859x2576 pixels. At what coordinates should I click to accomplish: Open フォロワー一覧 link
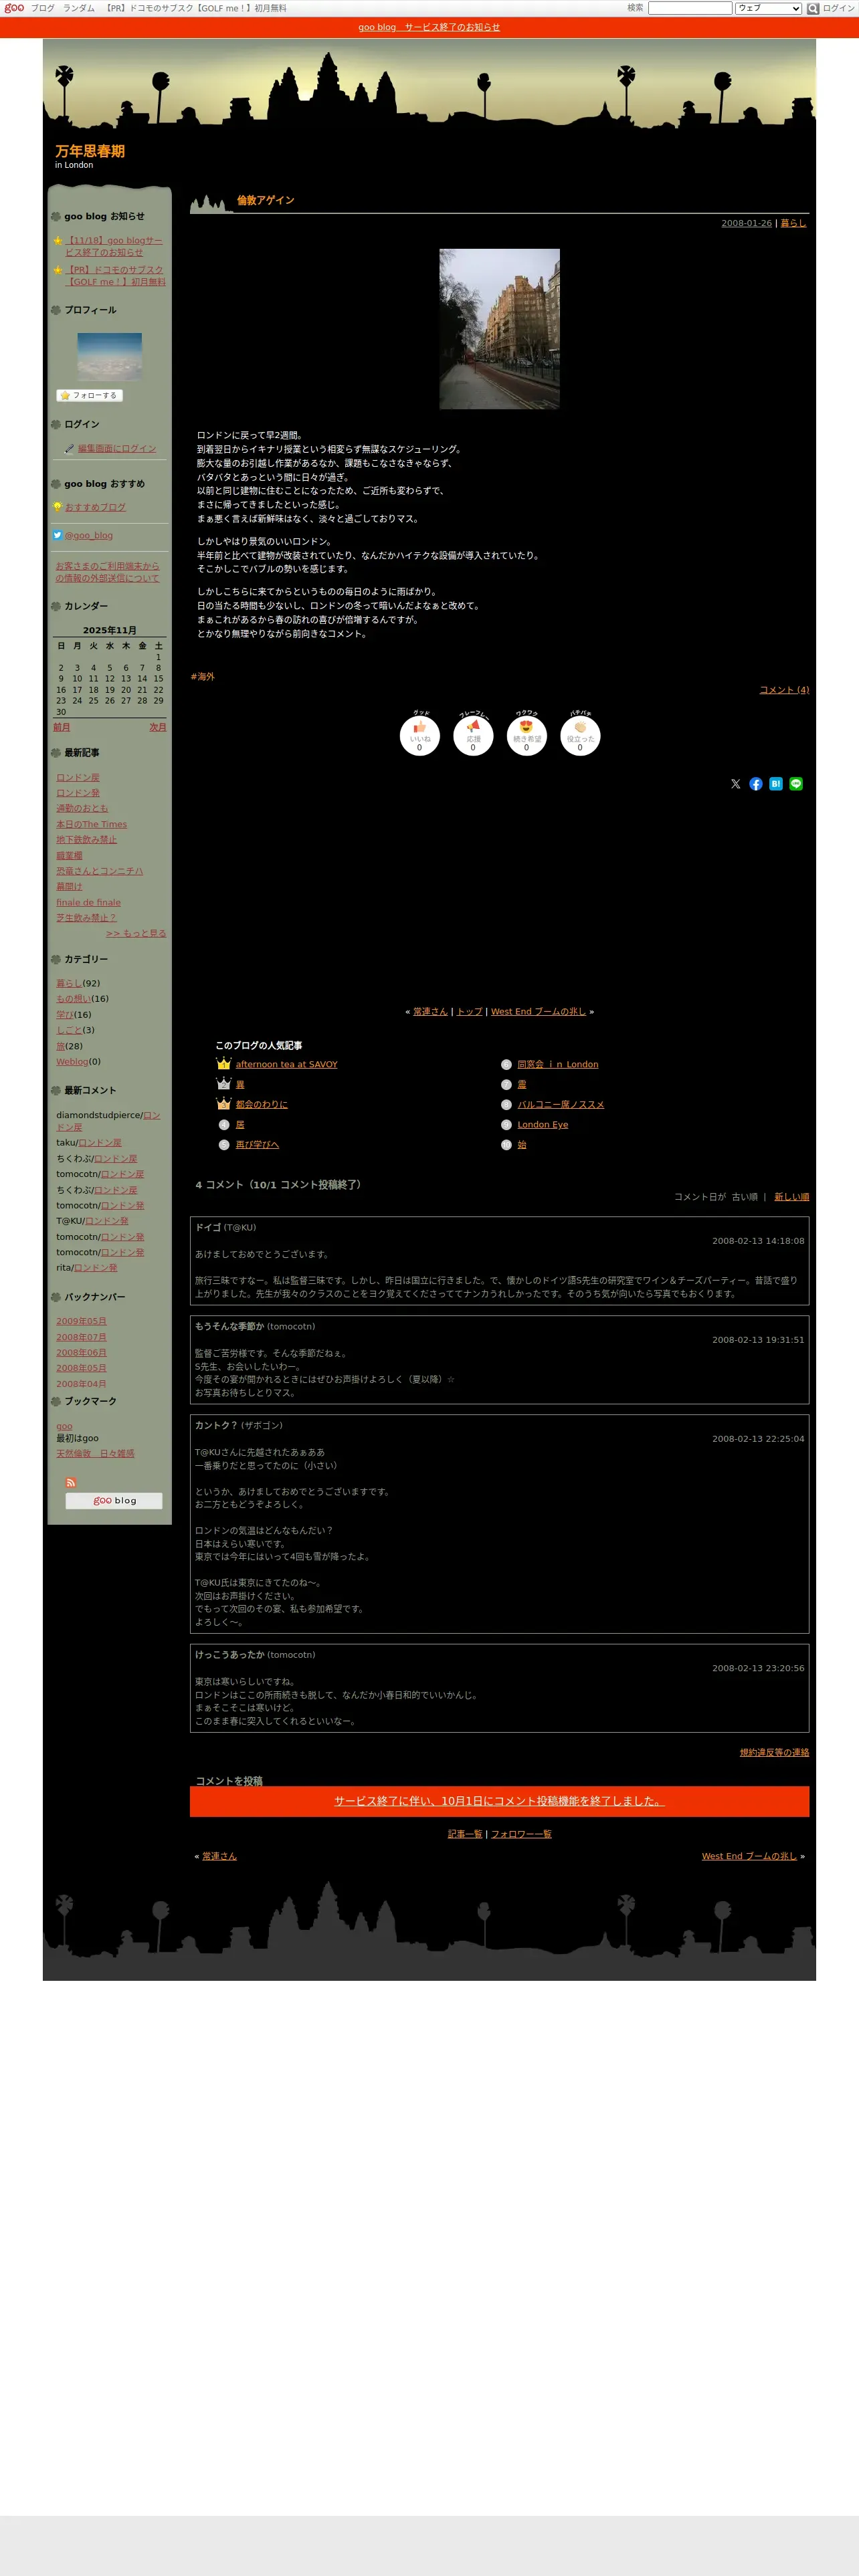tap(521, 1834)
